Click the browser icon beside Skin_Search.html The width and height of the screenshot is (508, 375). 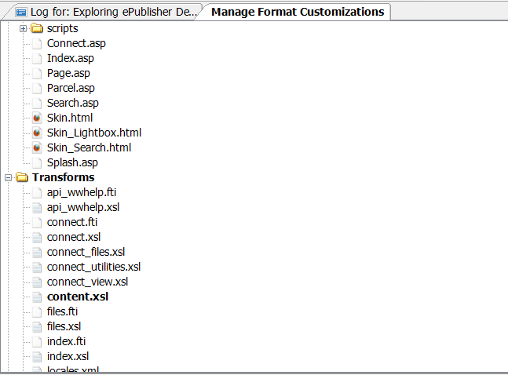(x=37, y=147)
